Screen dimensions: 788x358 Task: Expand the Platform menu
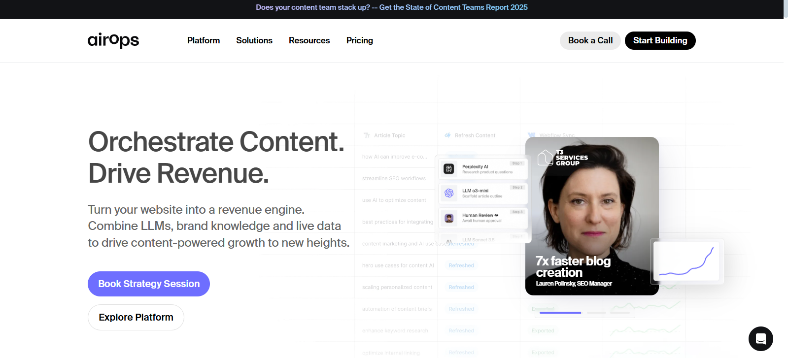tap(204, 40)
